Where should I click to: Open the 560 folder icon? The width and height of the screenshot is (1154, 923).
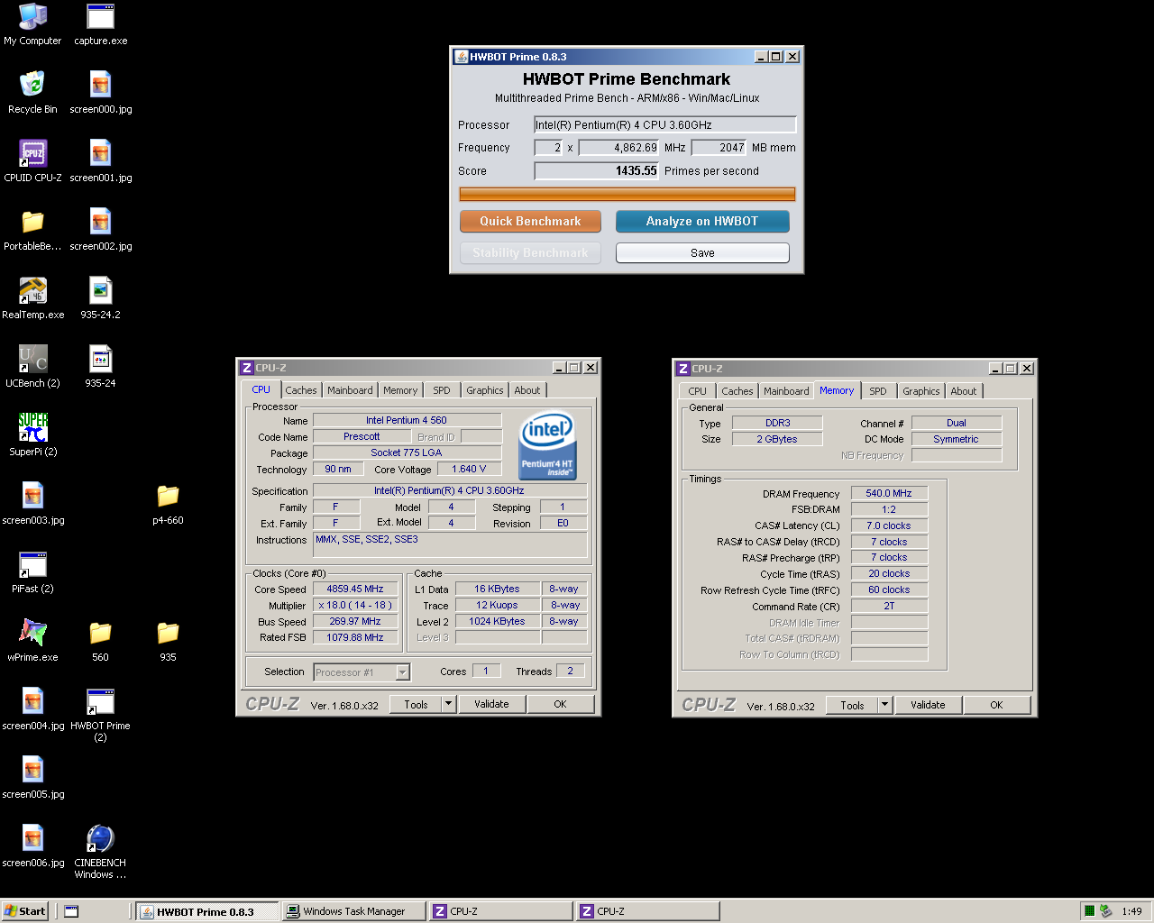coord(100,641)
